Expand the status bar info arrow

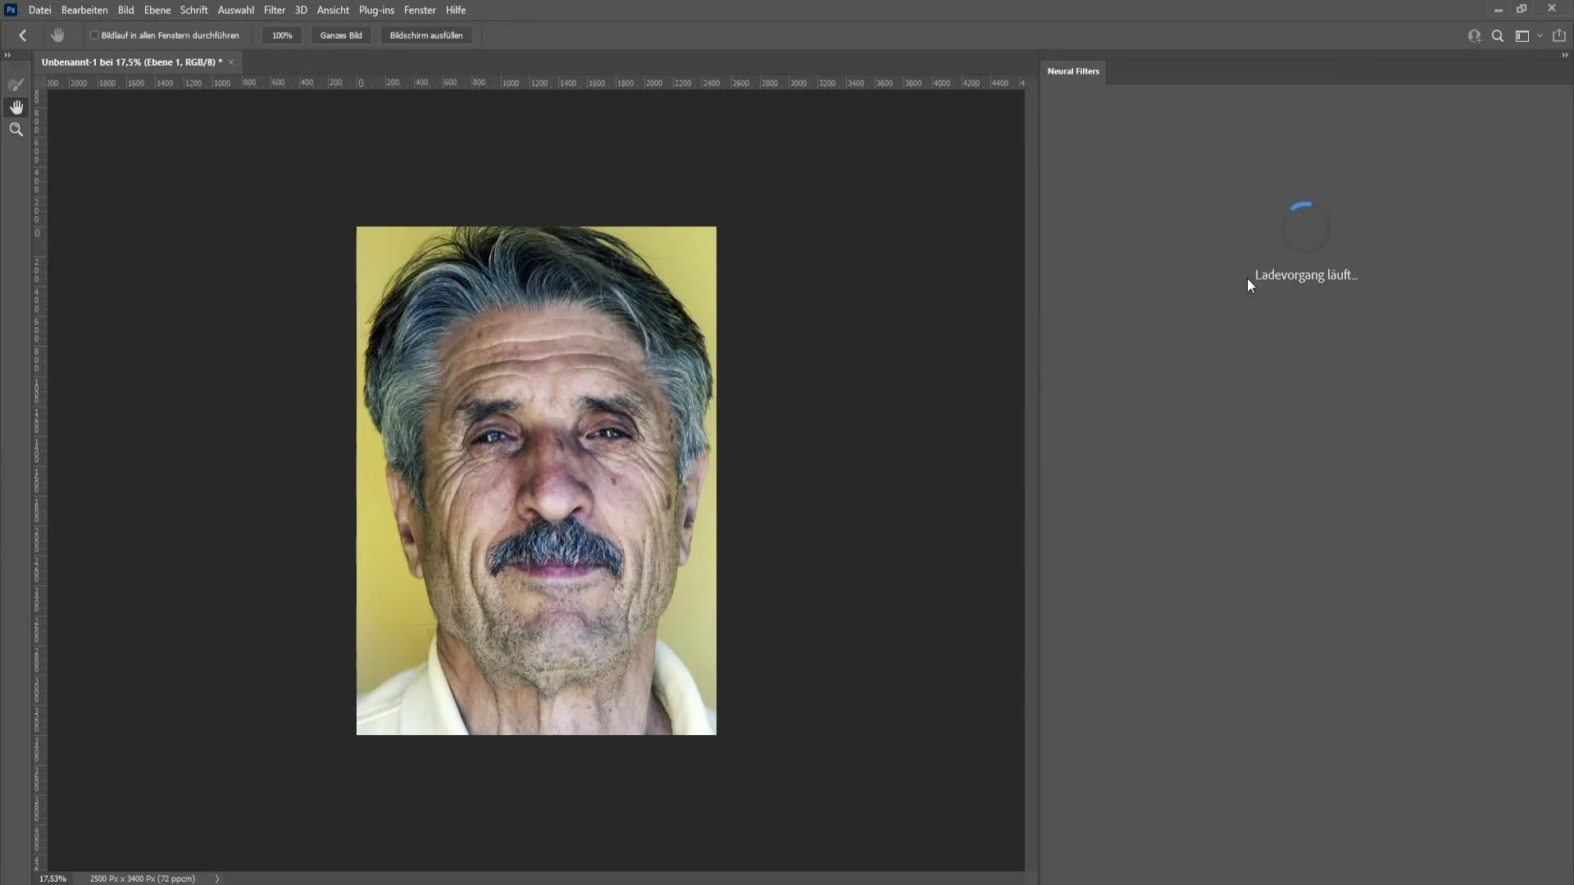click(217, 878)
